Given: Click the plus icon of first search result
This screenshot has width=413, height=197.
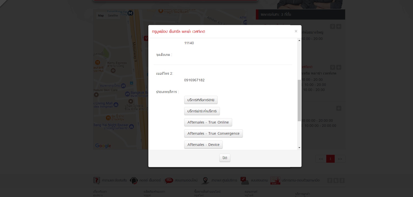Looking at the screenshot, I should pos(339,26).
